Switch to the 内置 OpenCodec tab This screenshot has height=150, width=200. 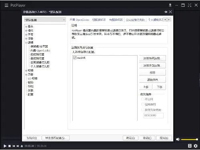(80, 20)
